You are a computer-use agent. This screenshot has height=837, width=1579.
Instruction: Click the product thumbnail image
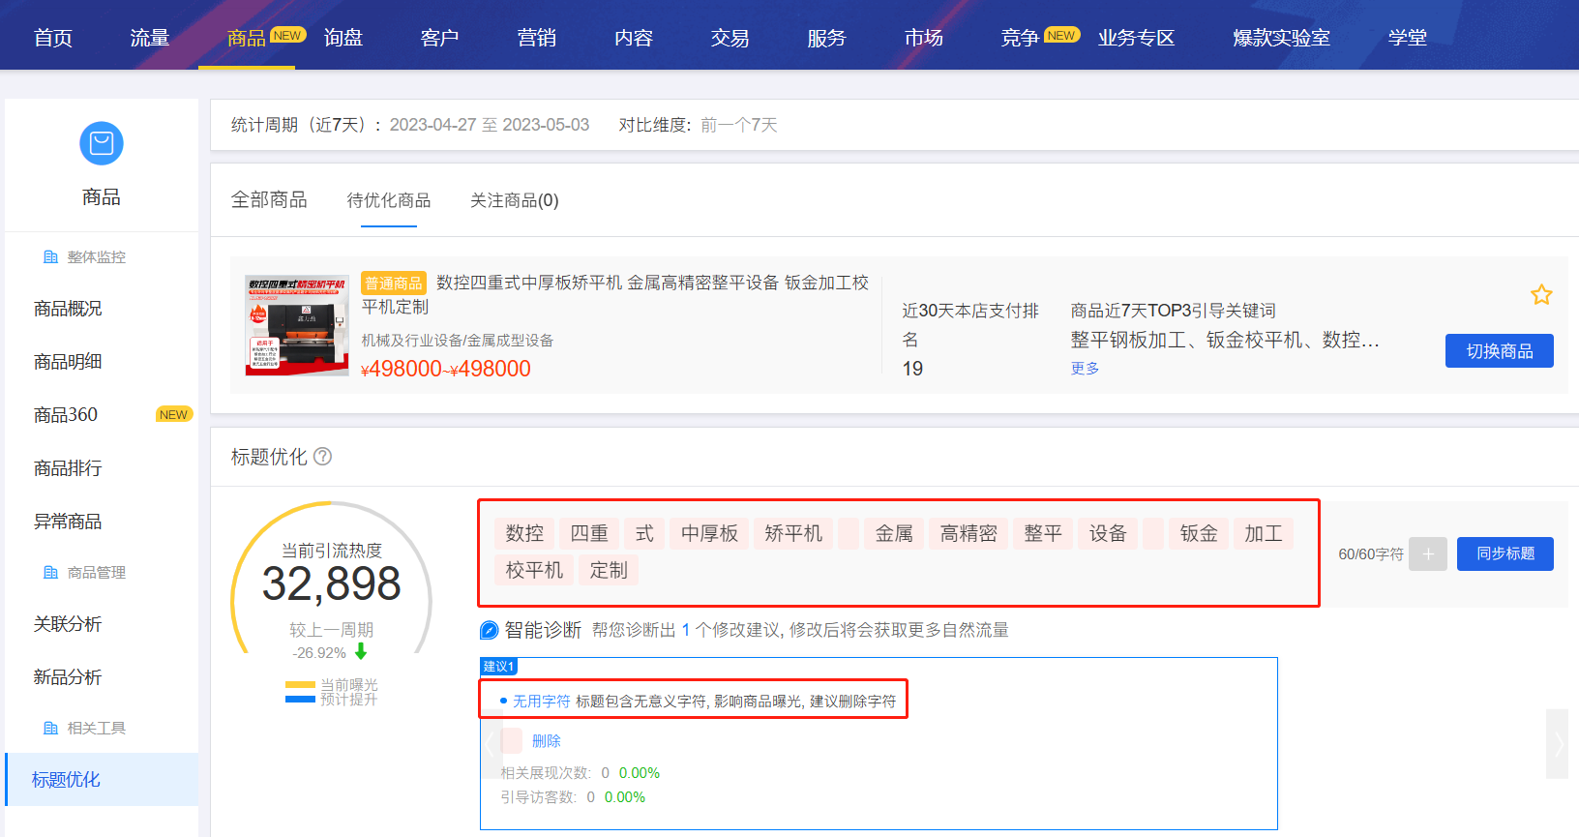point(297,325)
